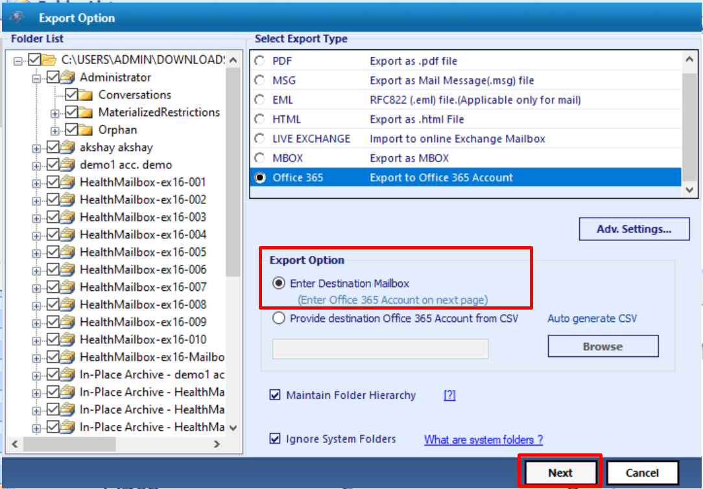The width and height of the screenshot is (703, 489).
Task: Click the In-Place Archive - demo1 ac icon
Action: (67, 374)
